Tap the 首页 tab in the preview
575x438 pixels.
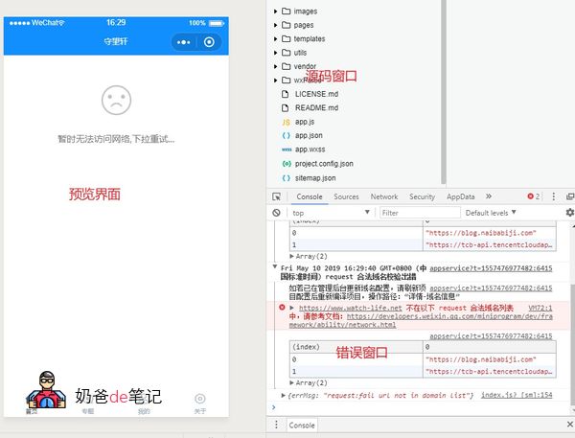point(32,411)
